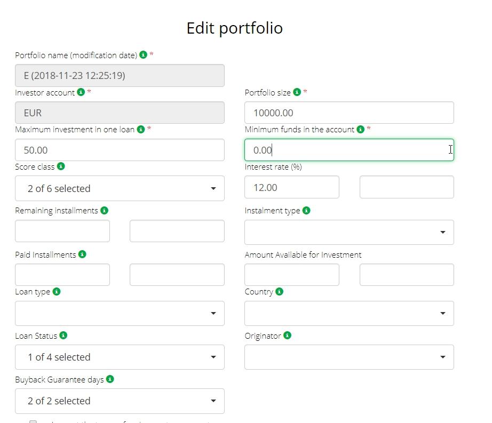492x423 pixels.
Task: Click the Portfolio size input field
Action: pos(349,113)
